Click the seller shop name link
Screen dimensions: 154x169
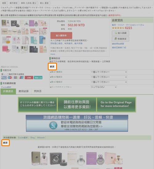point(128,25)
